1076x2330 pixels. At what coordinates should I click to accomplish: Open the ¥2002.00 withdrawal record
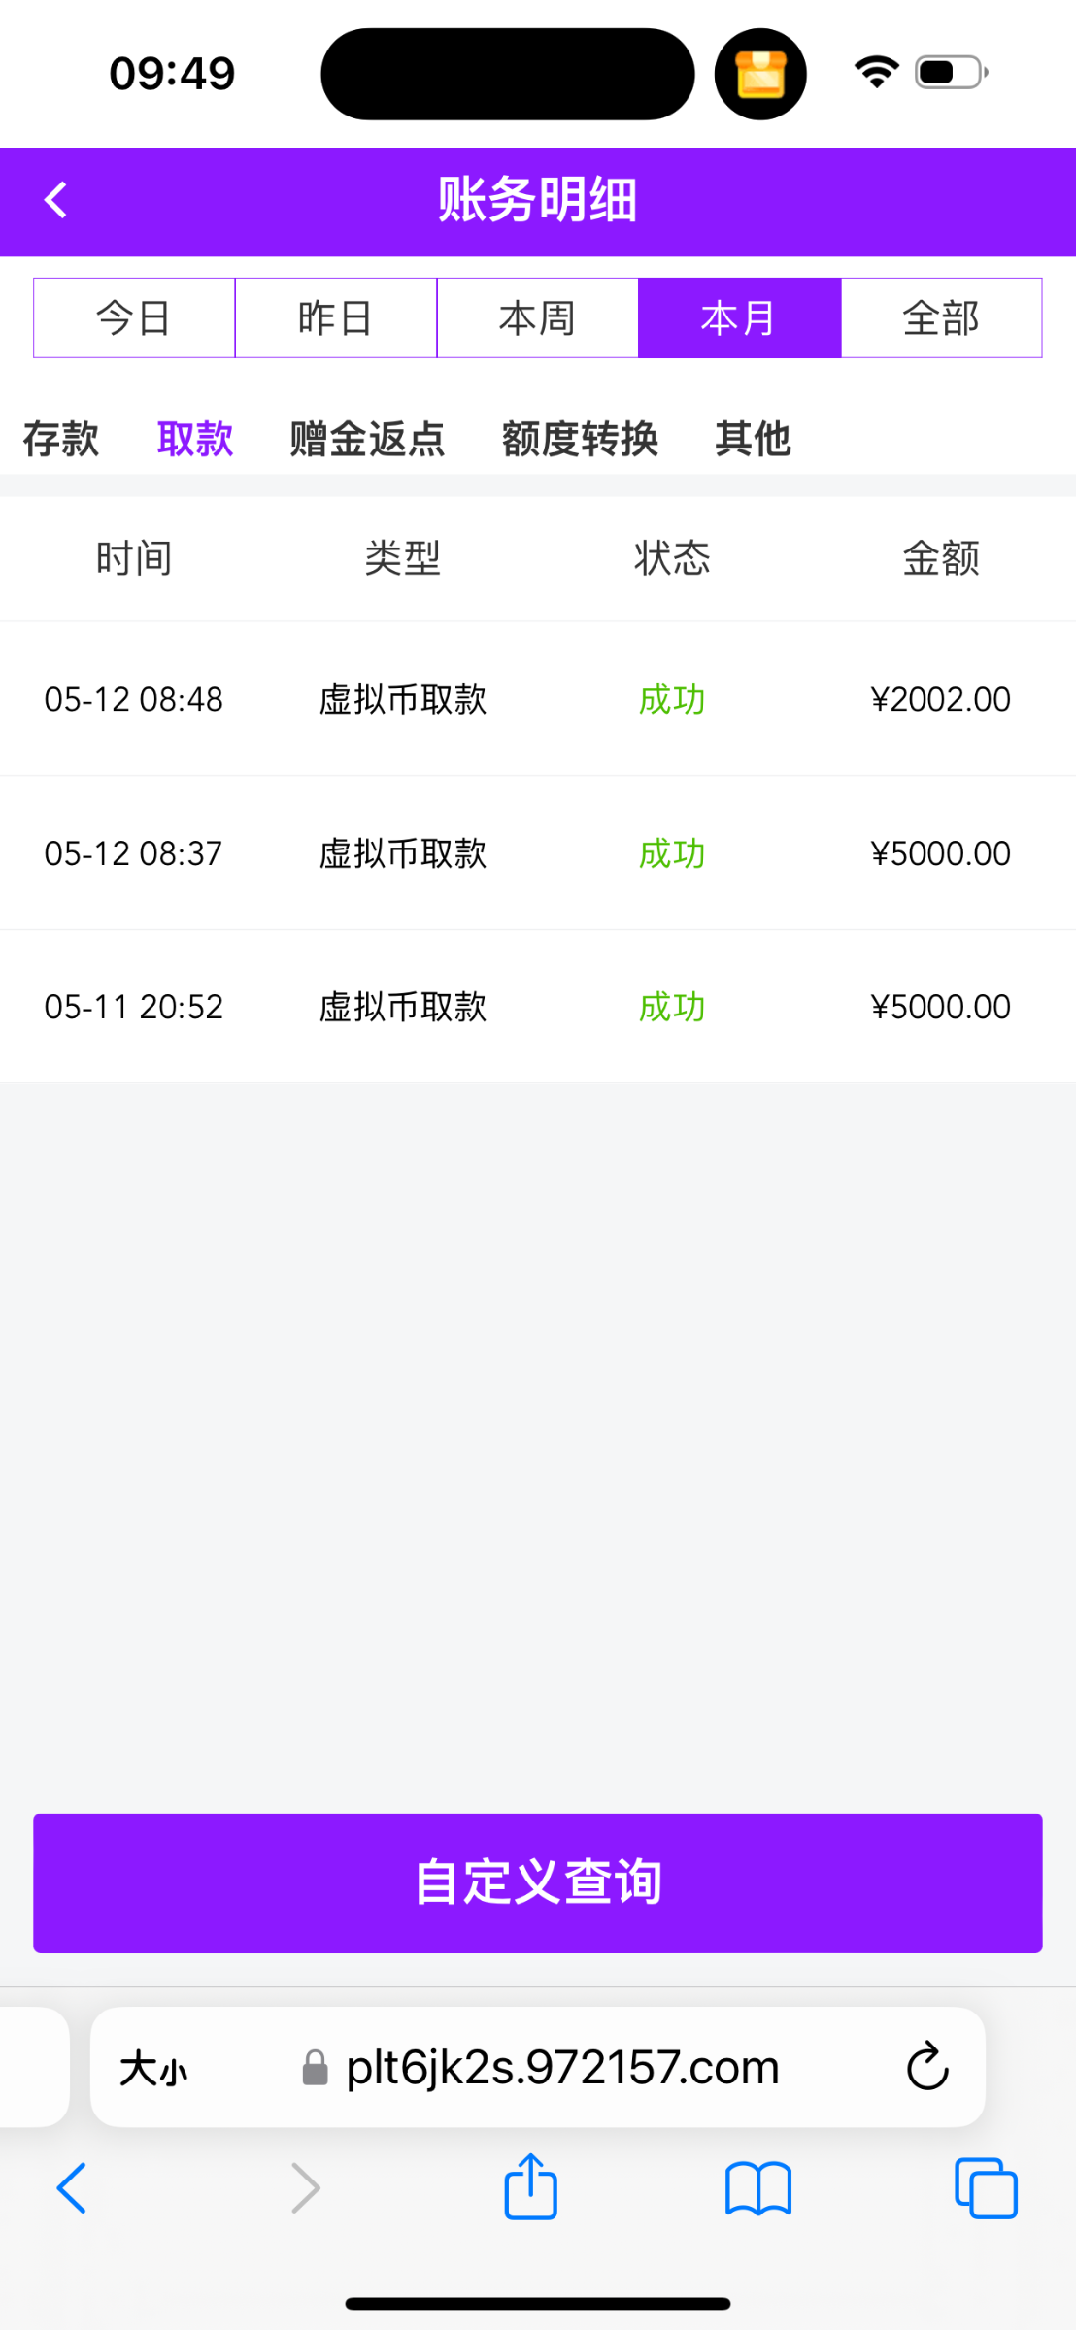537,699
